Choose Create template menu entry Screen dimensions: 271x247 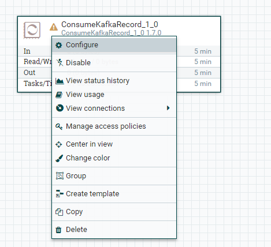click(x=114, y=194)
